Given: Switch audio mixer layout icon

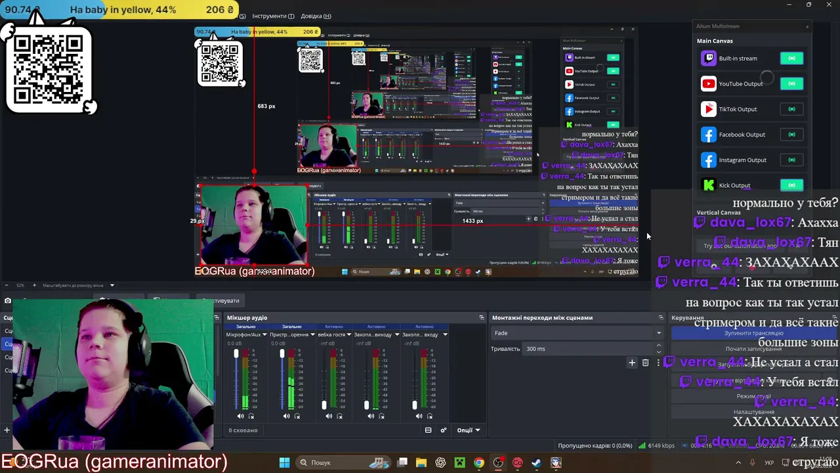Looking at the screenshot, I should pyautogui.click(x=428, y=430).
